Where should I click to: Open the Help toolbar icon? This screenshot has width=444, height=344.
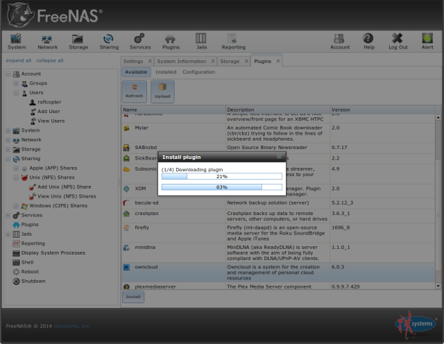368,42
